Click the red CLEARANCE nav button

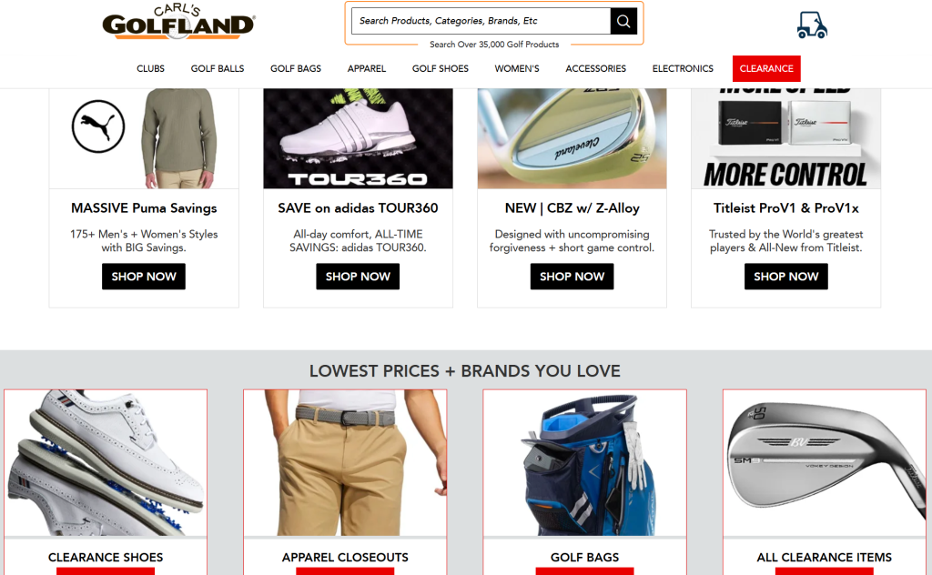pos(766,68)
